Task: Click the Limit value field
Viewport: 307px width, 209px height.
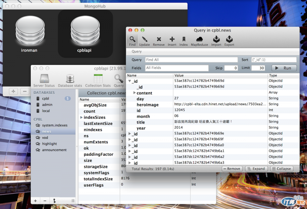Action: [258, 68]
